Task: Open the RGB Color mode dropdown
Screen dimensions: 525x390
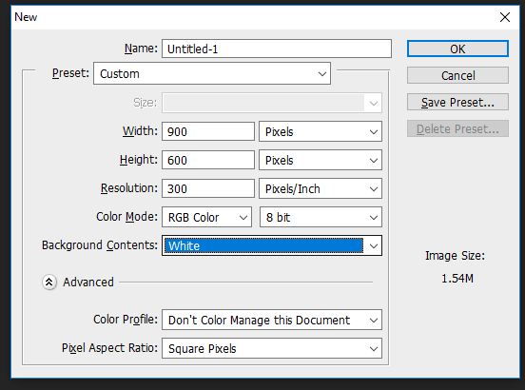Action: coord(207,217)
